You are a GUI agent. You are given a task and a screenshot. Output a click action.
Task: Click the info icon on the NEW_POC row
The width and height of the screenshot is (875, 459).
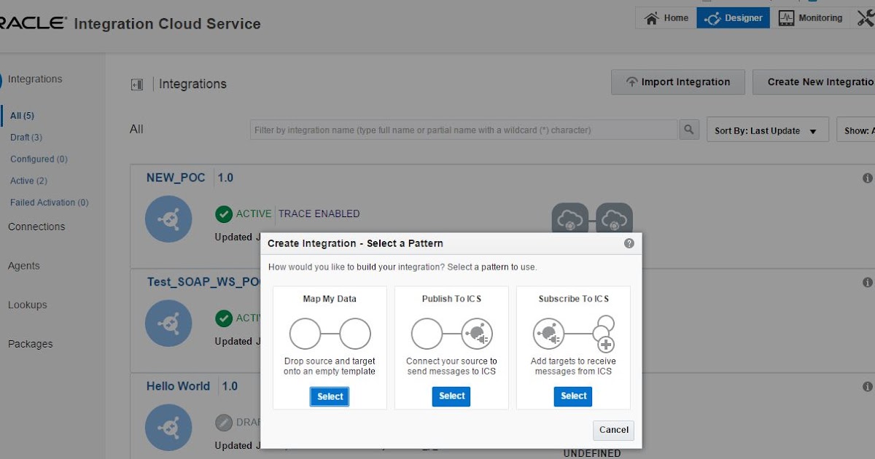click(x=867, y=177)
